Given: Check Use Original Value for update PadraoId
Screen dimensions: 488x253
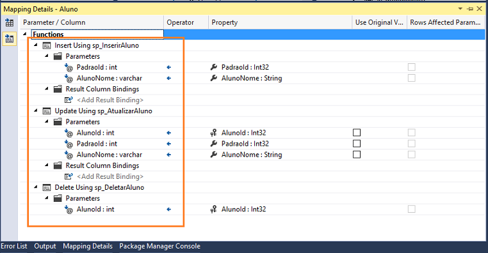Looking at the screenshot, I should tap(357, 144).
